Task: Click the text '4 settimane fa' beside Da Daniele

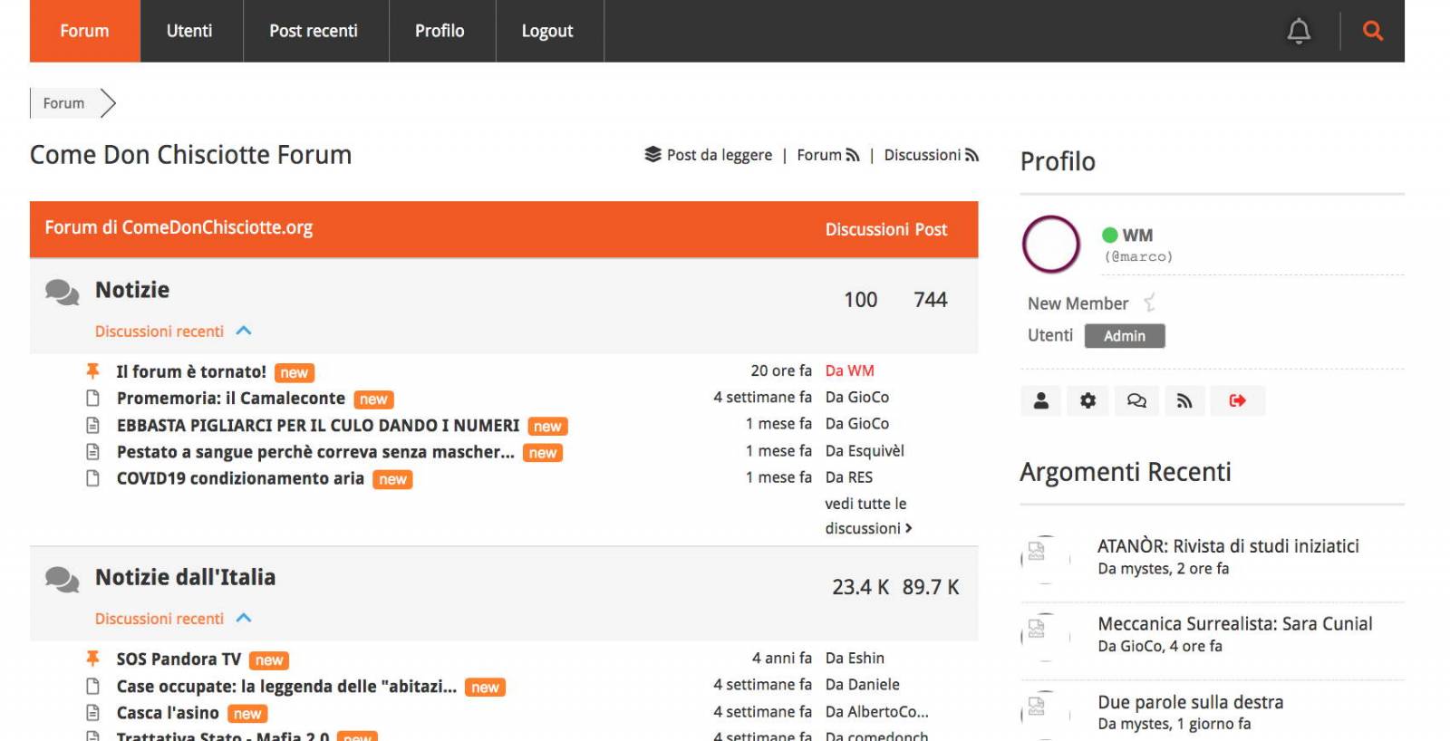Action: click(x=762, y=684)
